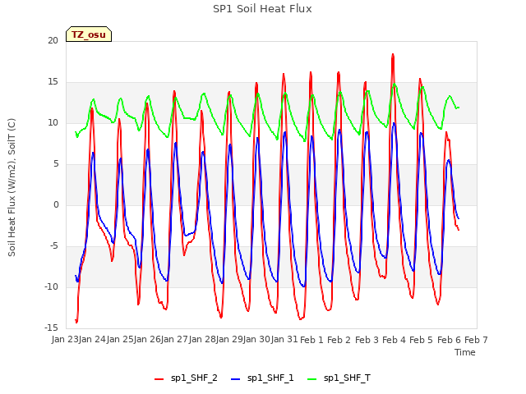Image resolution: width=526 pixels, height=394 pixels.
Task: Click the highest green peak on Feb 4
Action: point(394,85)
